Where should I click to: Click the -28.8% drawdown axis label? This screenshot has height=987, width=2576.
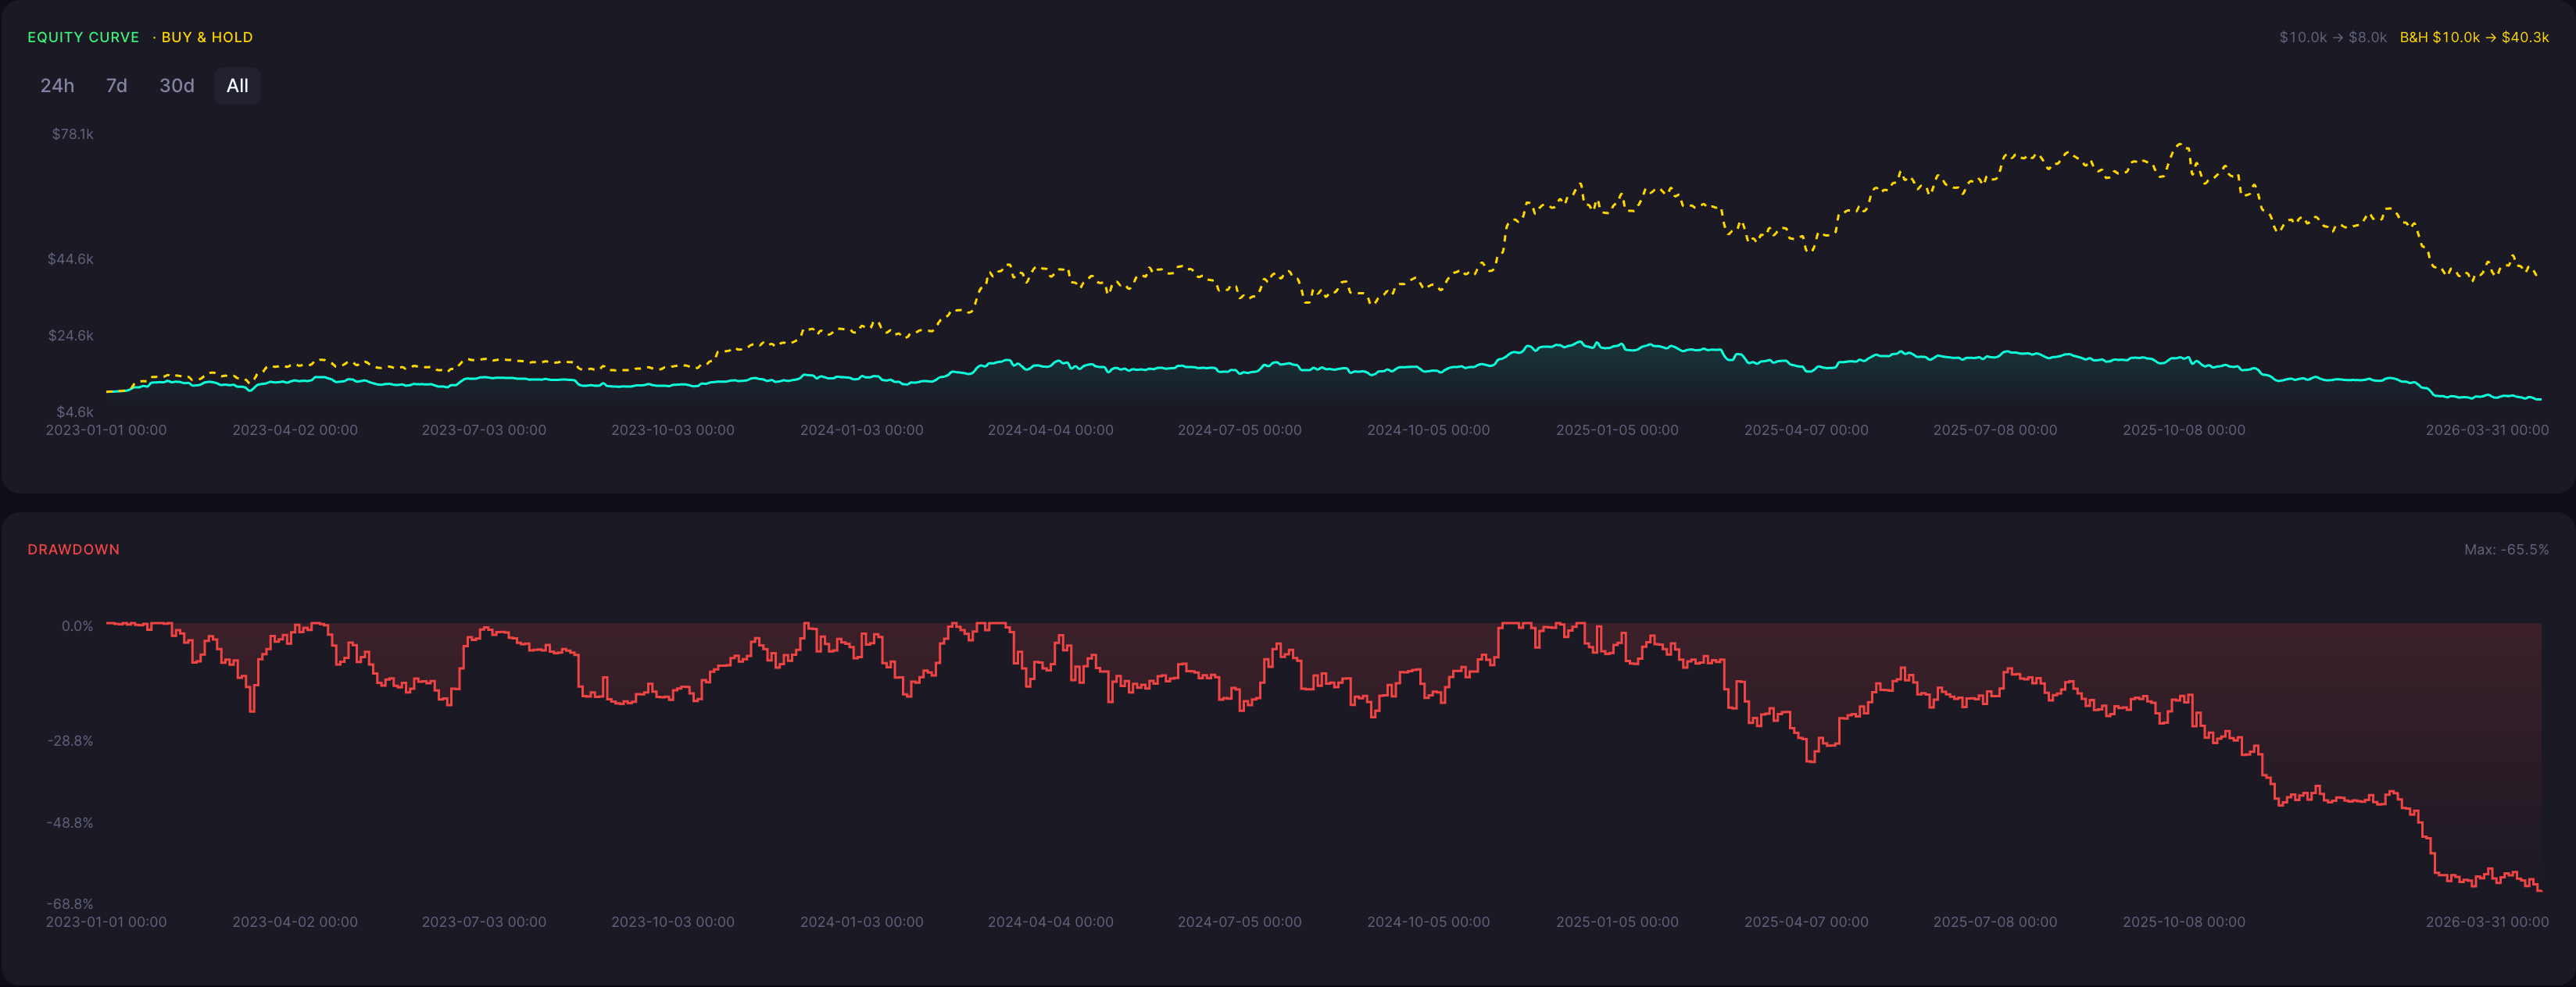point(70,741)
